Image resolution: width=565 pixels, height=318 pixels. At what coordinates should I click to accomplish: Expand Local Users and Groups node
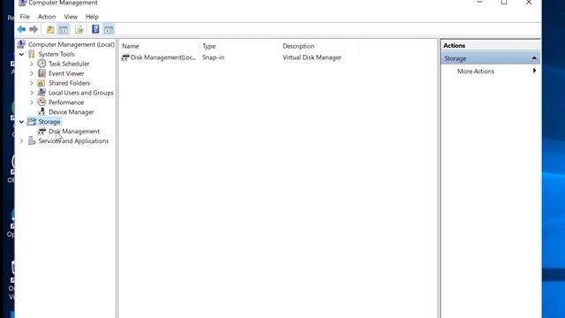[32, 93]
